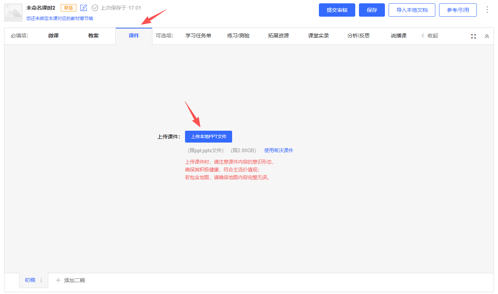Open the 说播课 tab
Image resolution: width=498 pixels, height=294 pixels.
click(x=399, y=36)
